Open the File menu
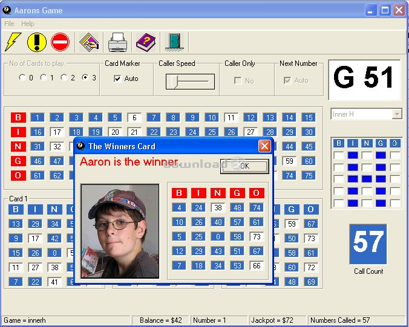 pyautogui.click(x=9, y=24)
